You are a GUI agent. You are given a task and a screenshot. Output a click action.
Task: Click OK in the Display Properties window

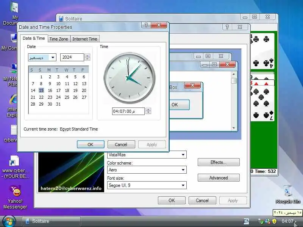point(172,201)
